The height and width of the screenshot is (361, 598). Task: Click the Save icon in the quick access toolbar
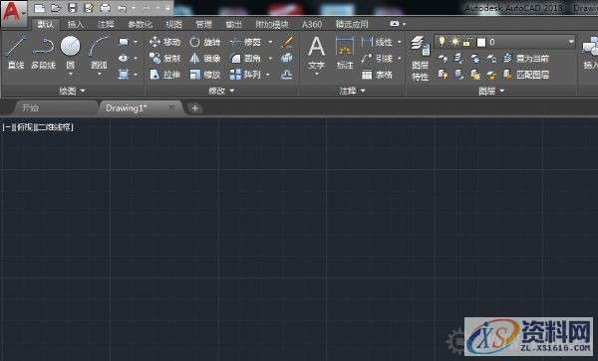pos(72,8)
